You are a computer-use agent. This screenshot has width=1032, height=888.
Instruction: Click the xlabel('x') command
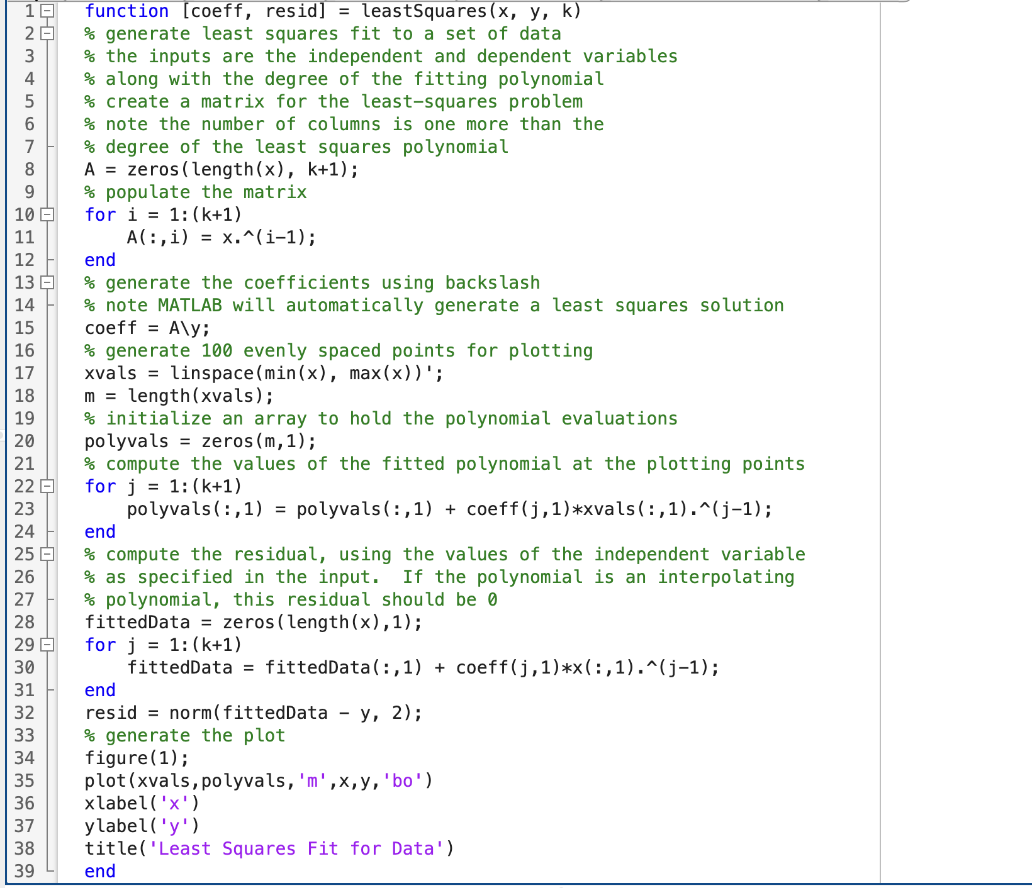142,804
